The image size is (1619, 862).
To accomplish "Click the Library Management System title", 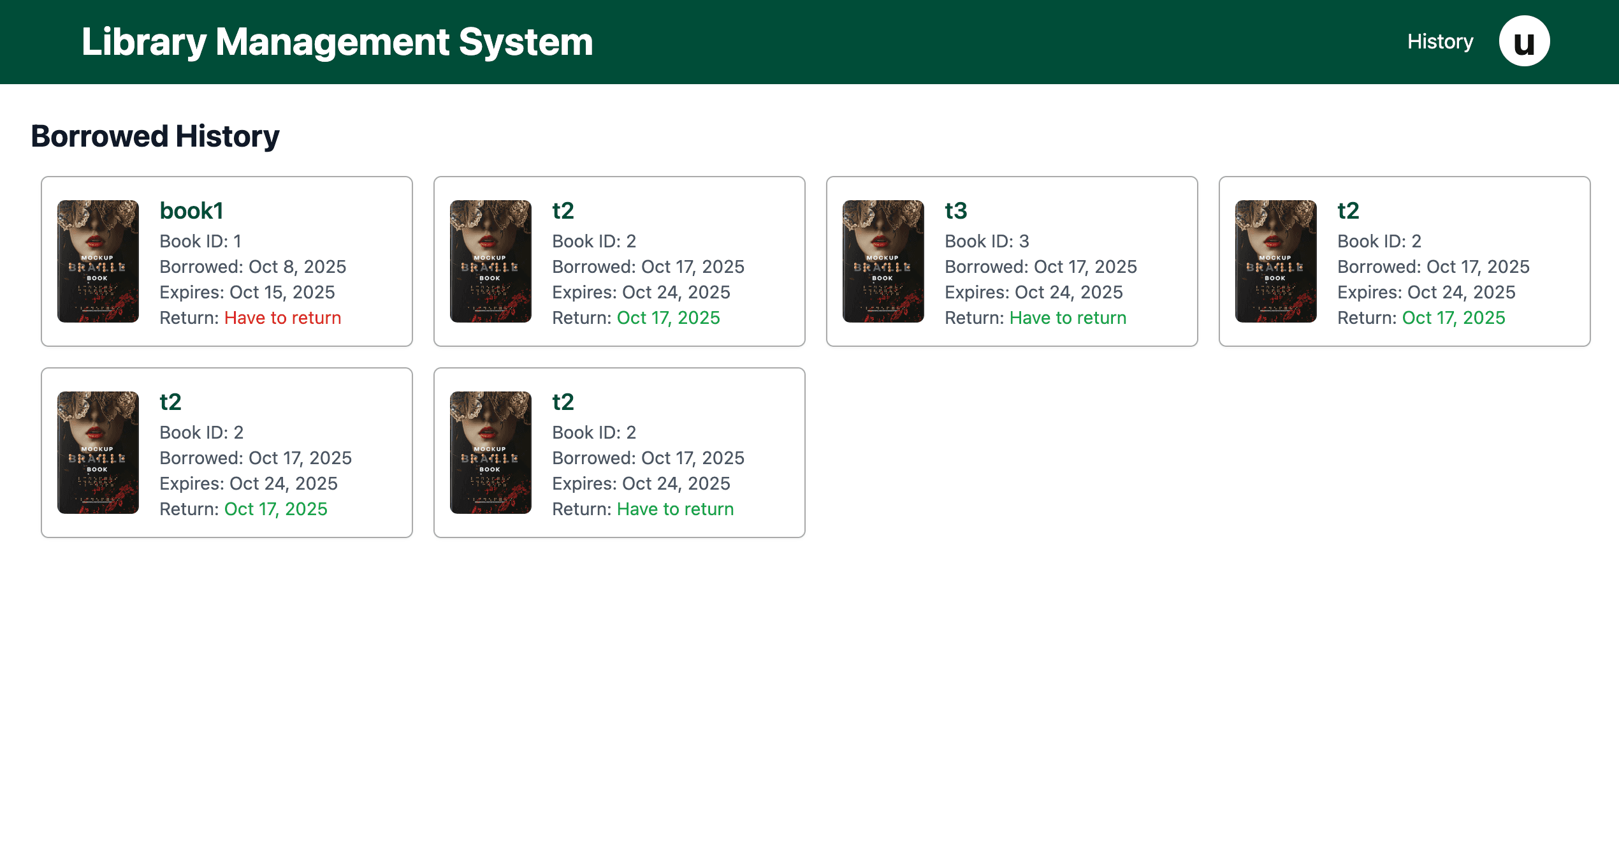I will pyautogui.click(x=337, y=42).
